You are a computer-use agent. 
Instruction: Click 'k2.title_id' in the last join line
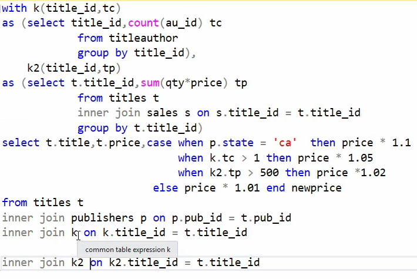[x=144, y=263]
